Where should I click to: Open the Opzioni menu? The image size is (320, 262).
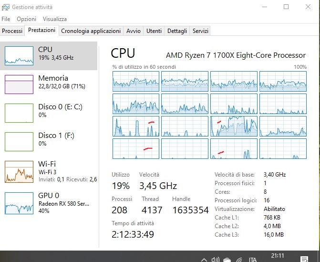[27, 19]
